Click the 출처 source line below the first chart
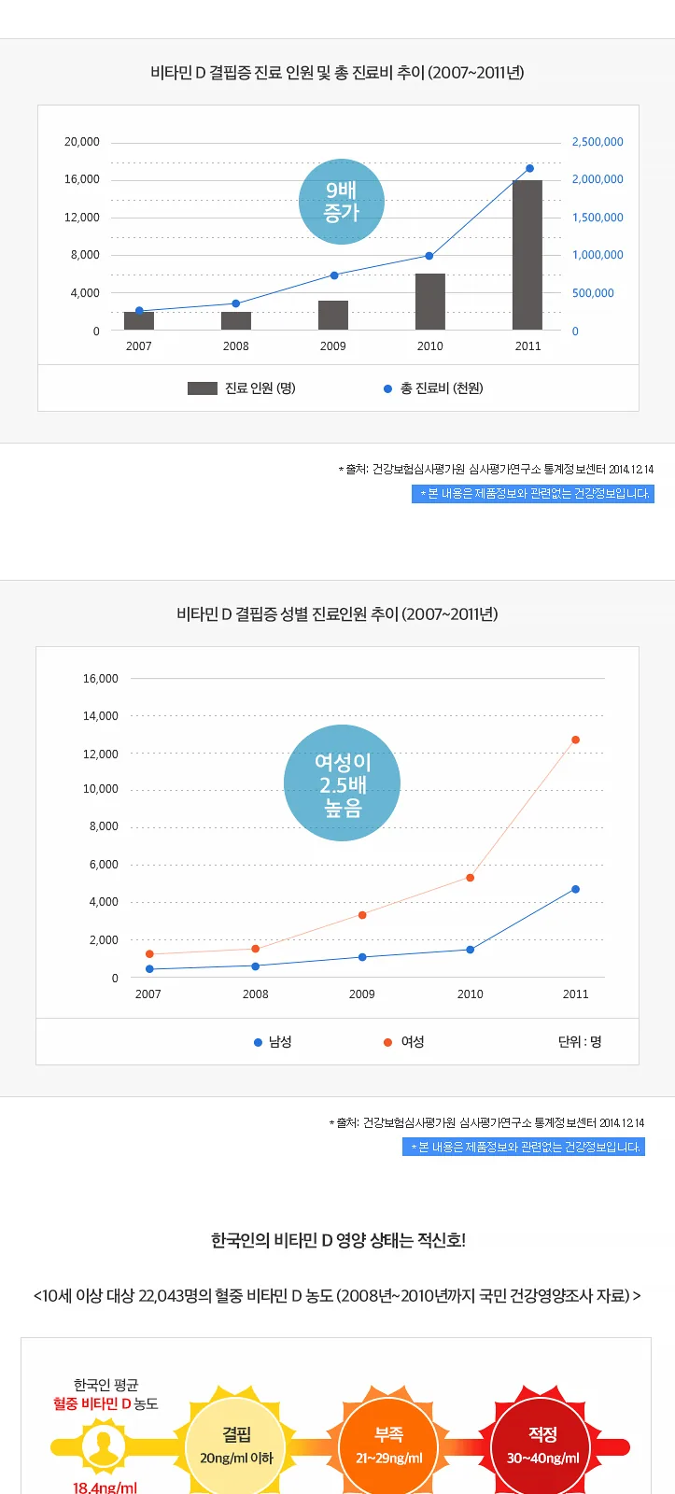This screenshot has height=1494, width=675. [496, 470]
